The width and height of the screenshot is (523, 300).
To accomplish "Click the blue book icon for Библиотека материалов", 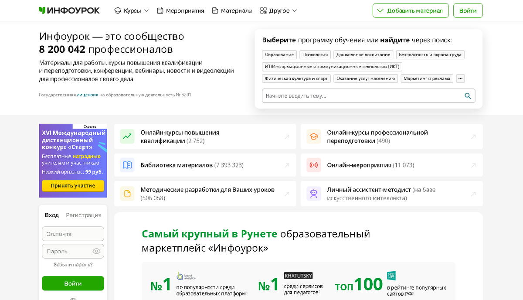I will [127, 165].
